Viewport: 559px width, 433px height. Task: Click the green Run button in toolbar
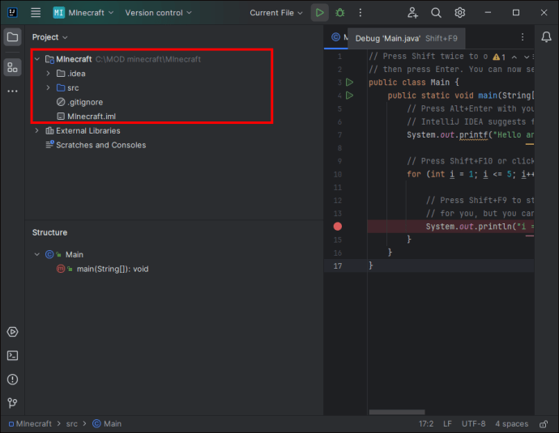pos(320,13)
